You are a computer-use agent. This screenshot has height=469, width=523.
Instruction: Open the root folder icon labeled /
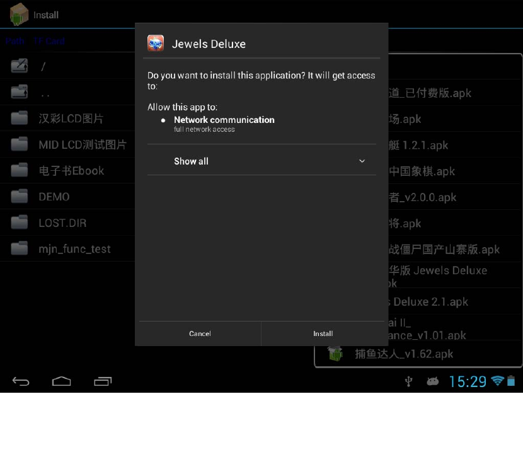pyautogui.click(x=20, y=66)
